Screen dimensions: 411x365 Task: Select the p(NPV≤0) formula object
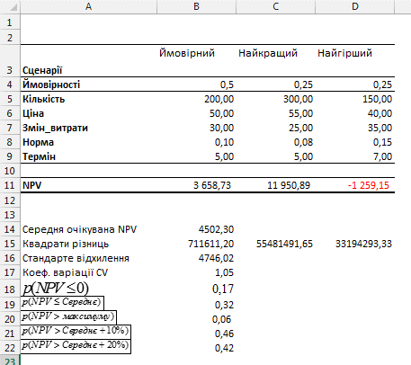pos(56,289)
